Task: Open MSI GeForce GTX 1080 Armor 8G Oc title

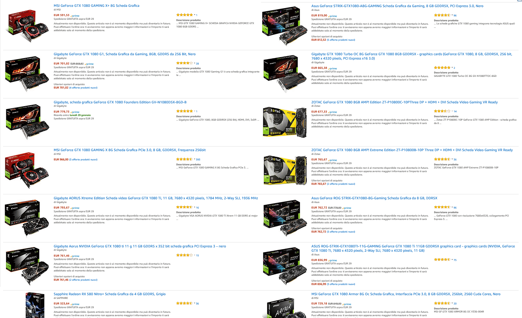Action: coord(406,294)
